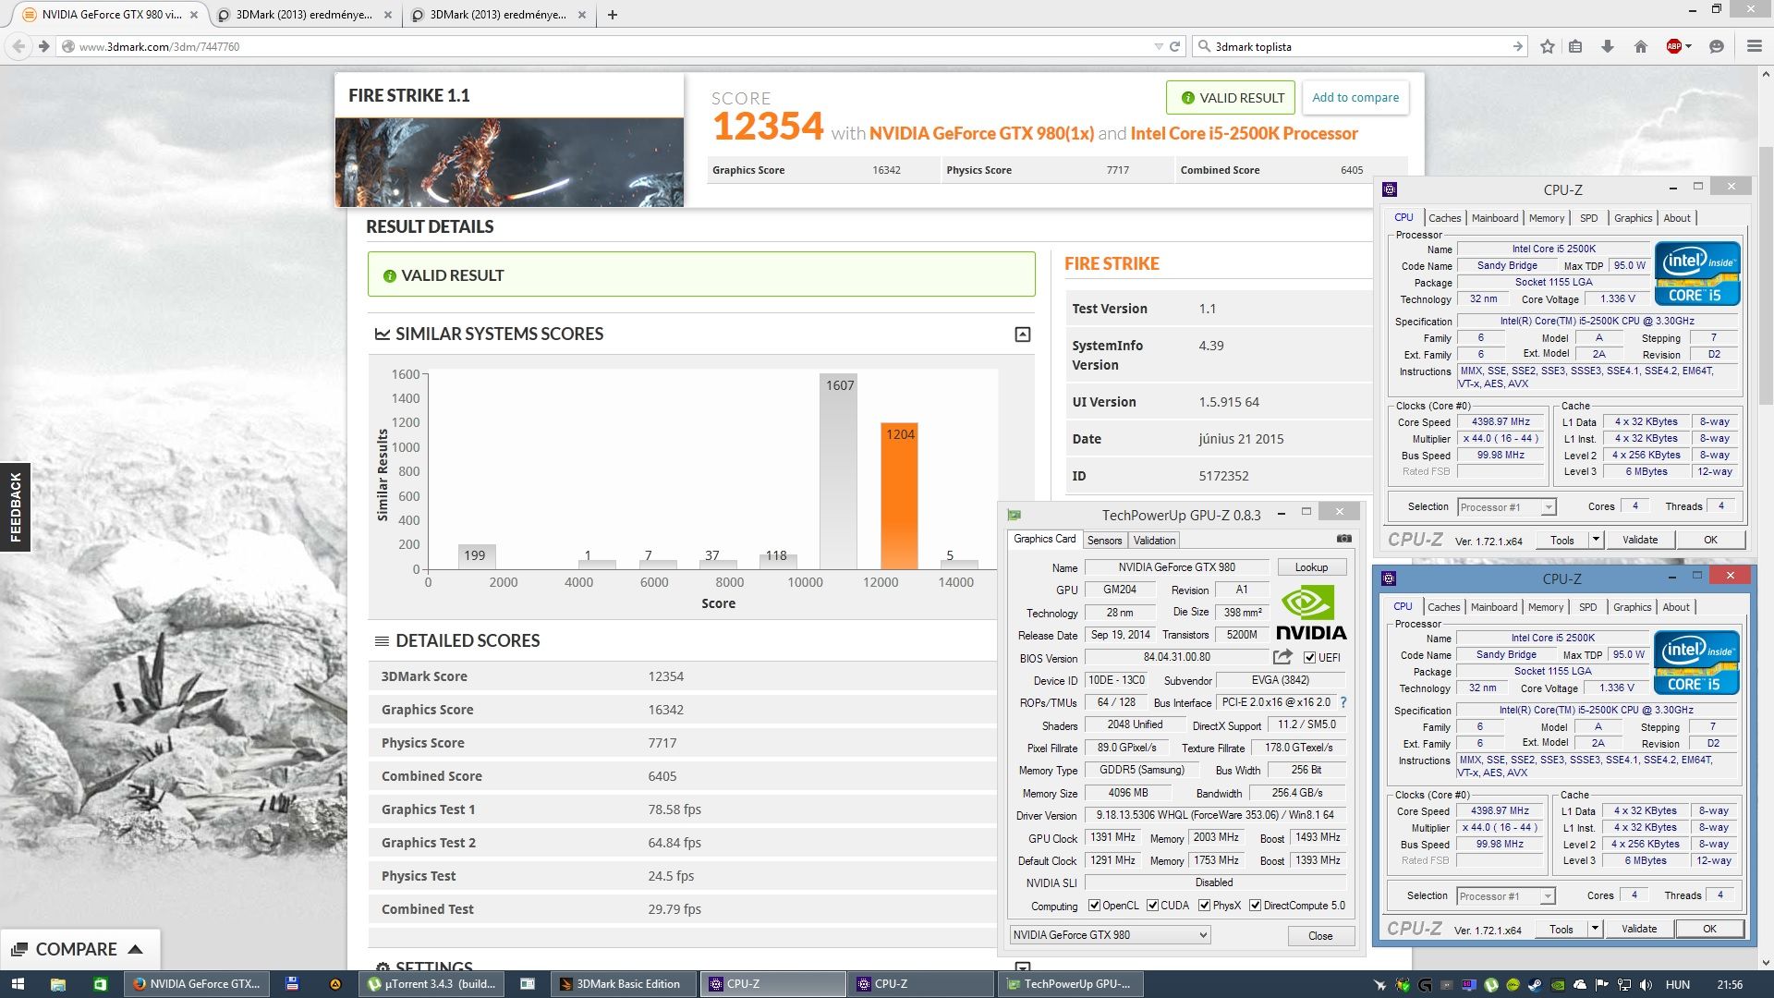Open the Firefox hamburger menu
Screen dimensions: 1774x998
pyautogui.click(x=1754, y=46)
